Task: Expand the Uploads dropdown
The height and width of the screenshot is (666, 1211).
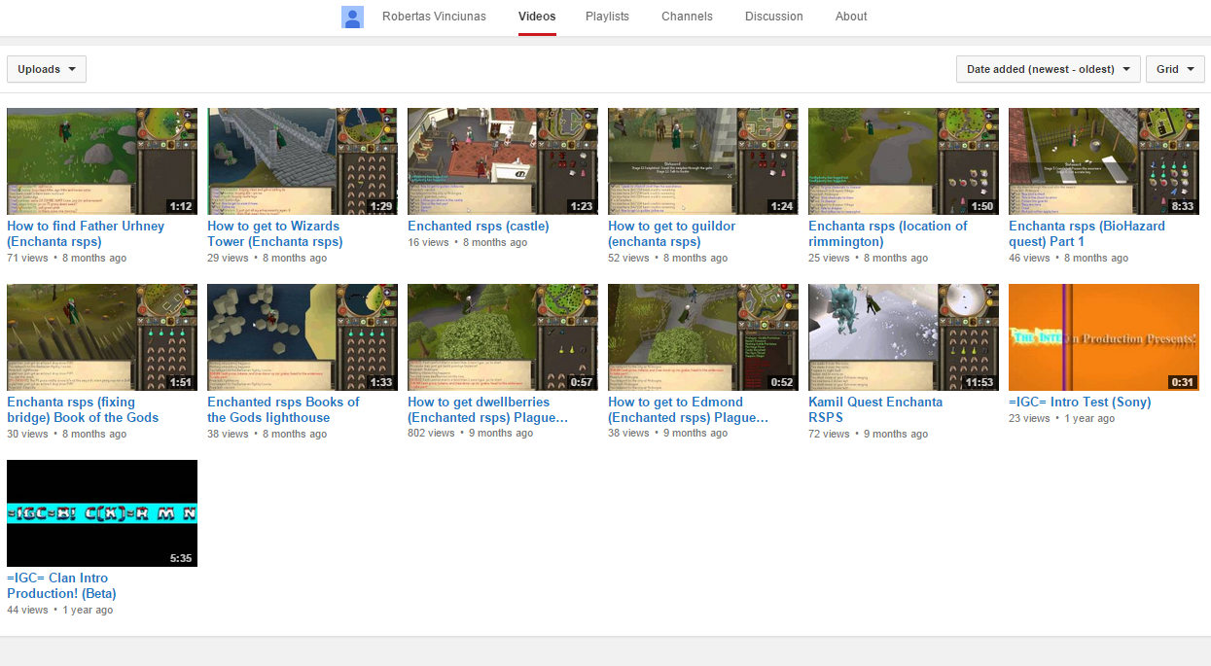Action: coord(47,69)
